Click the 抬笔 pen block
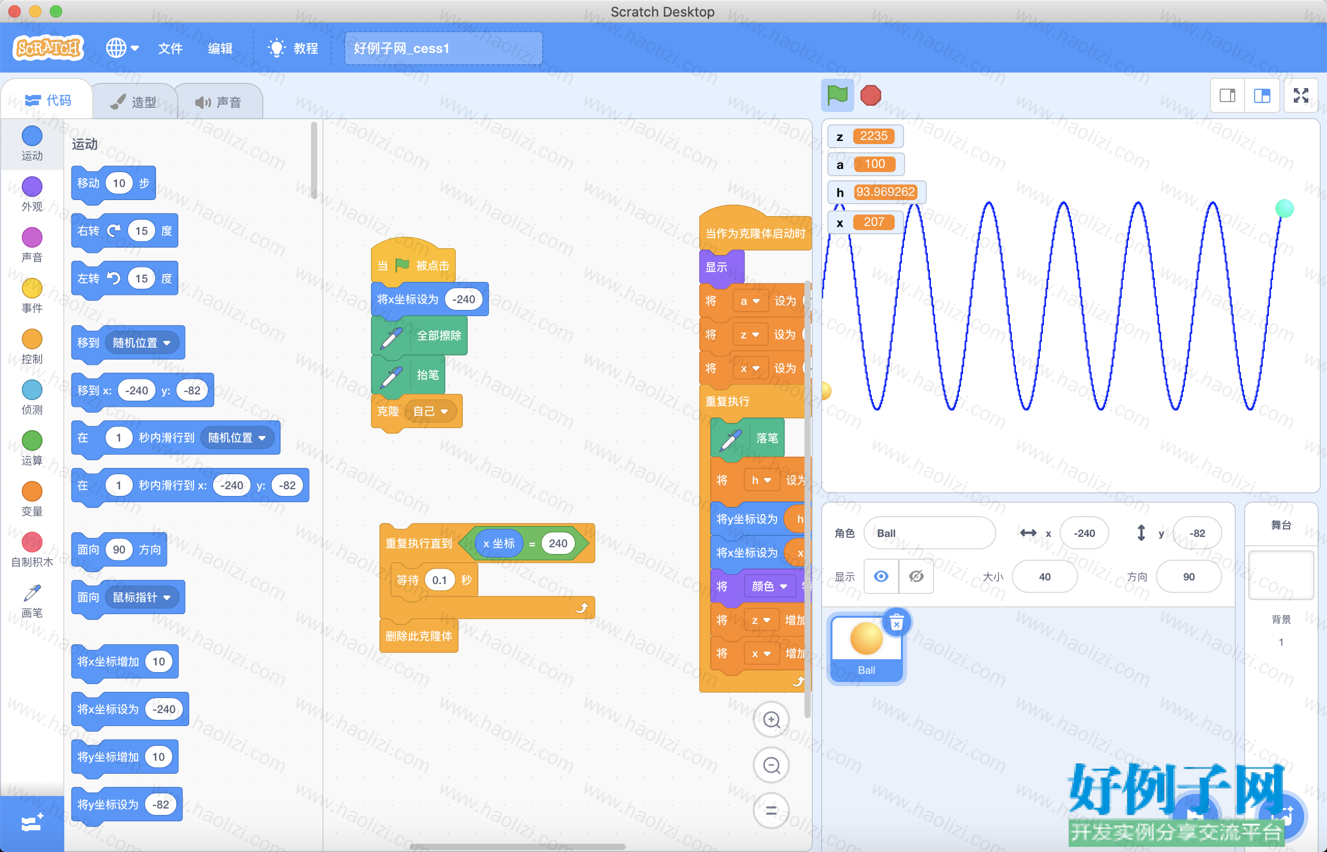This screenshot has width=1327, height=852. coord(408,375)
